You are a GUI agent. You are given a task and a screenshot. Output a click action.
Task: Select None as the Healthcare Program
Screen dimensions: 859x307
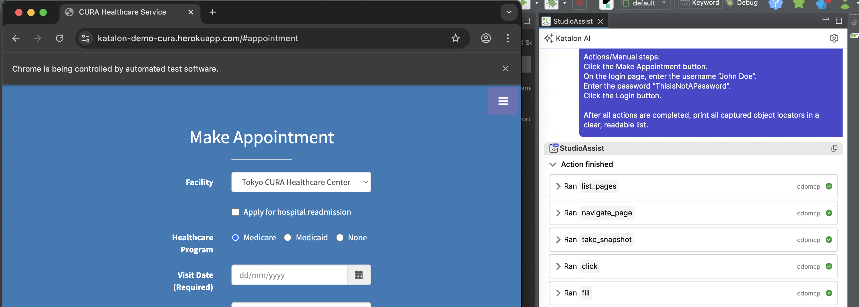click(340, 238)
